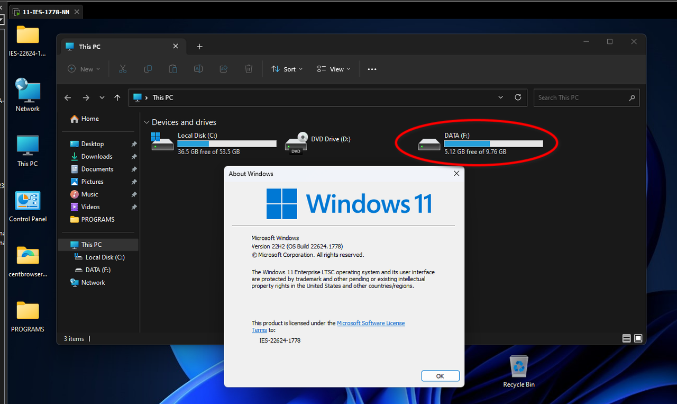Click the '5.12 GB free of 9.76 GB' text
This screenshot has width=677, height=404.
coord(475,152)
